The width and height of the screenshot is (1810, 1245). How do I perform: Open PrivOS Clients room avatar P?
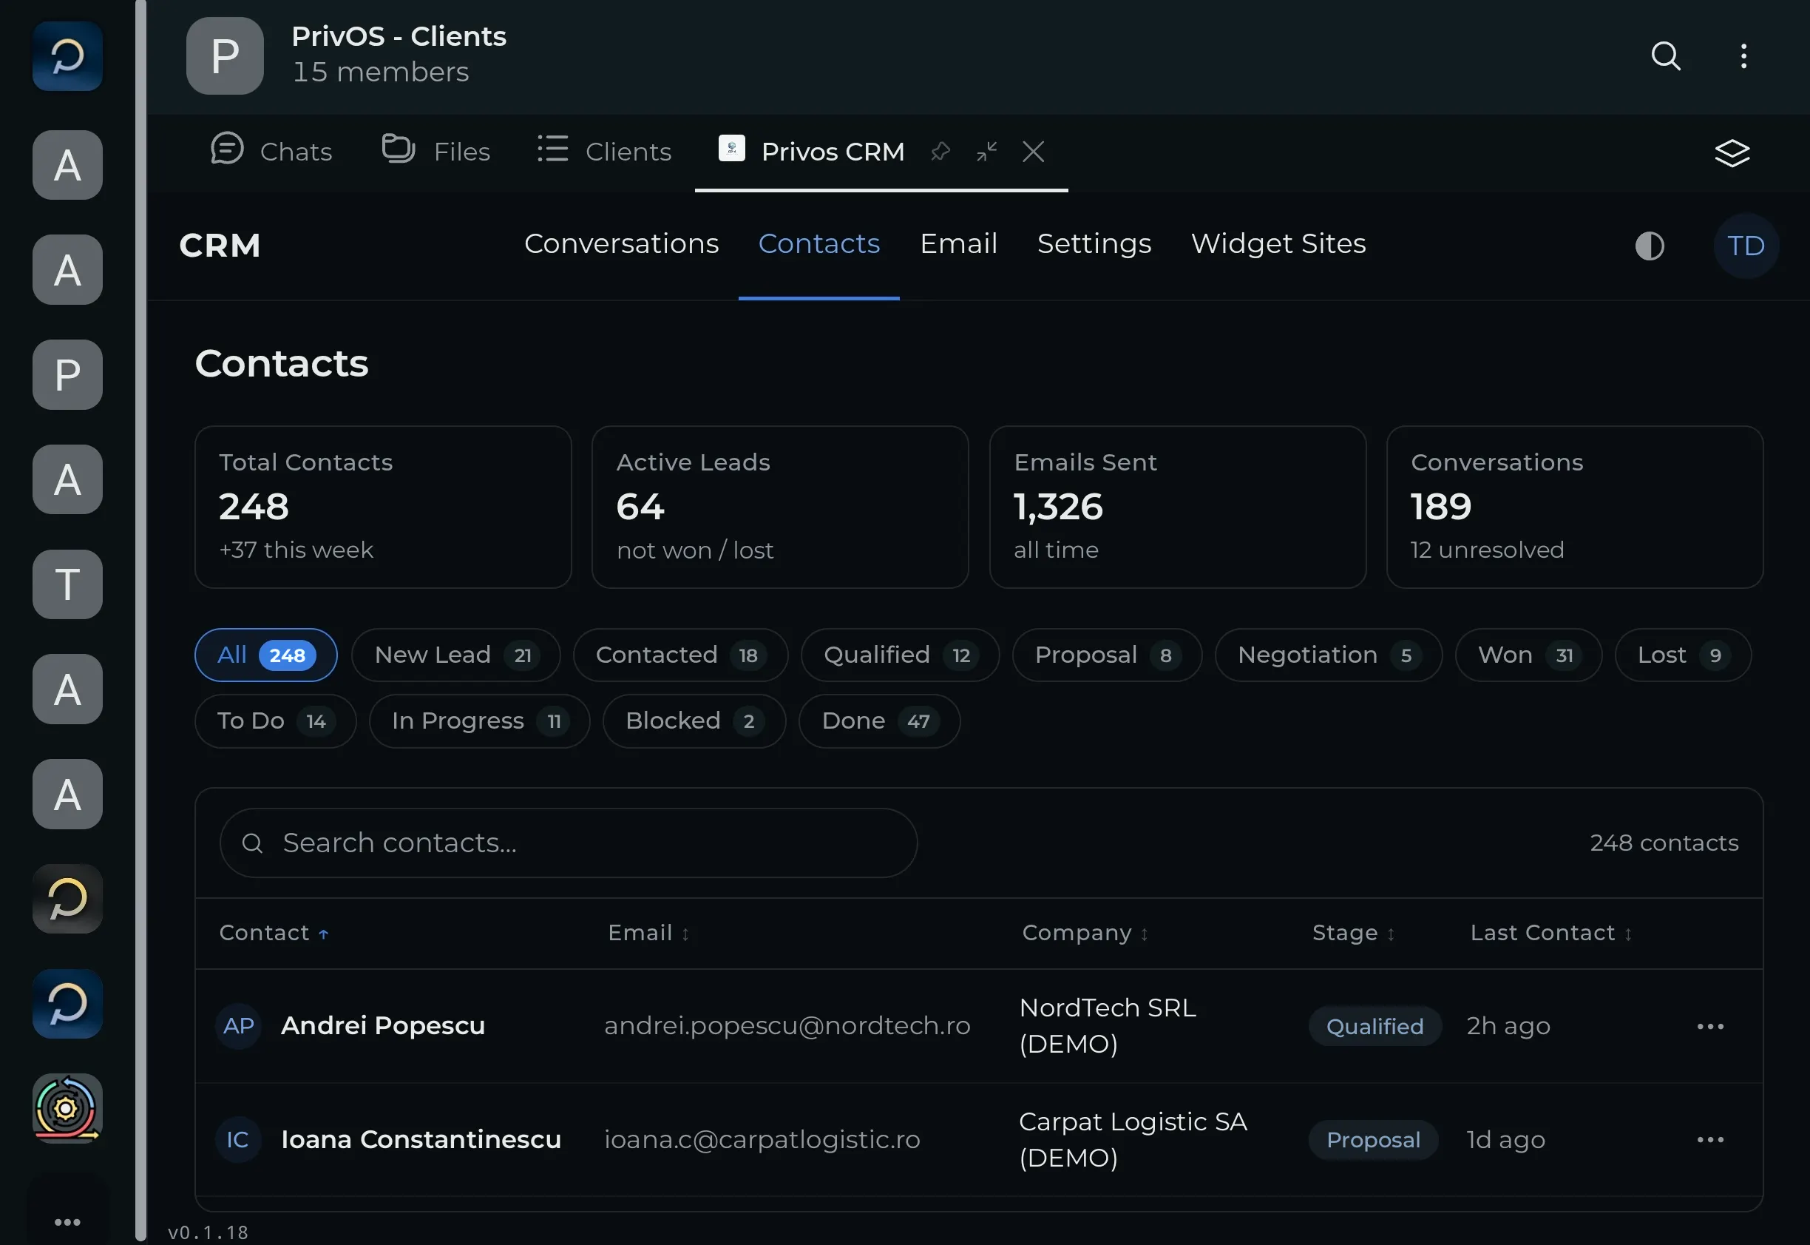point(225,56)
